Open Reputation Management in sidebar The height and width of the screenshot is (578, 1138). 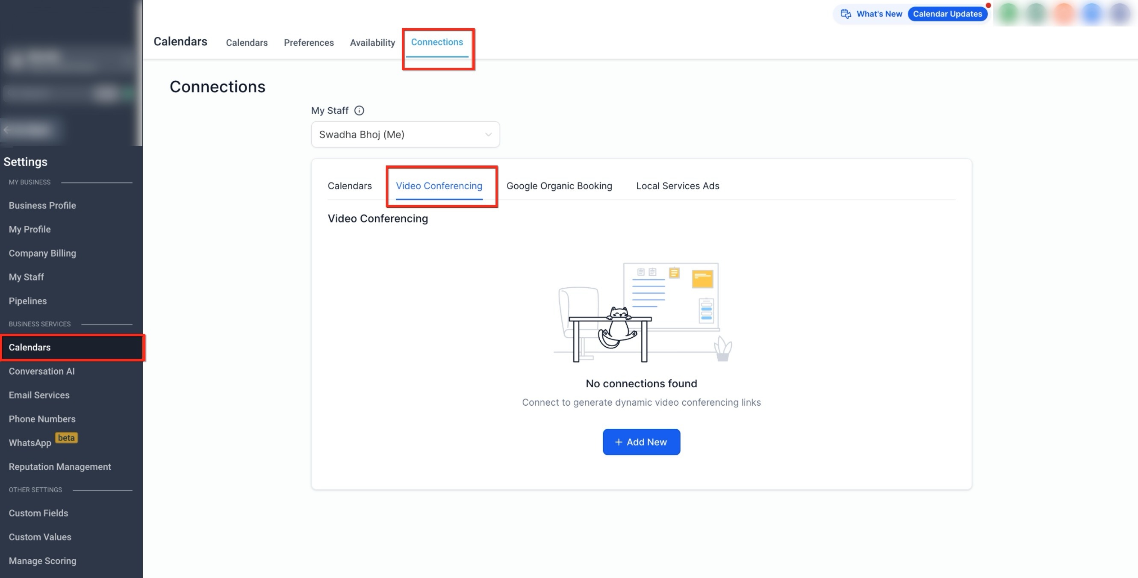tap(60, 467)
